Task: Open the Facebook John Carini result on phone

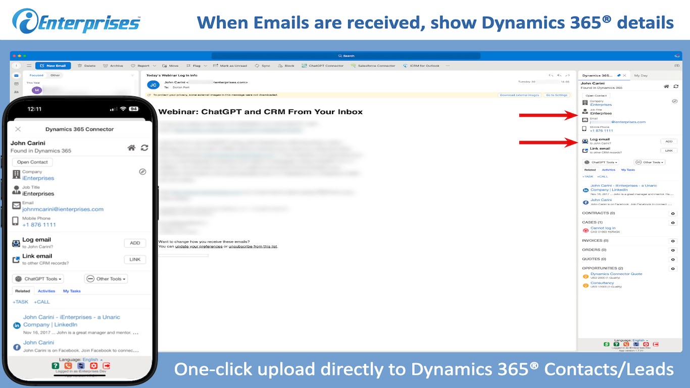Action: [38, 343]
